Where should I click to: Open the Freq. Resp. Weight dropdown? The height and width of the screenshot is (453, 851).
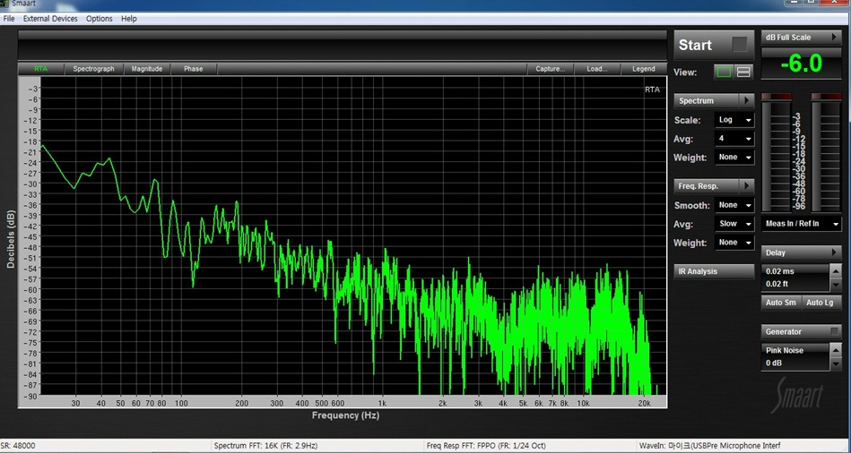[734, 243]
